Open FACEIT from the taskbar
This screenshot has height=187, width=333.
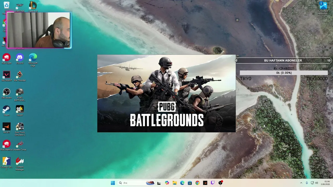(x=205, y=183)
